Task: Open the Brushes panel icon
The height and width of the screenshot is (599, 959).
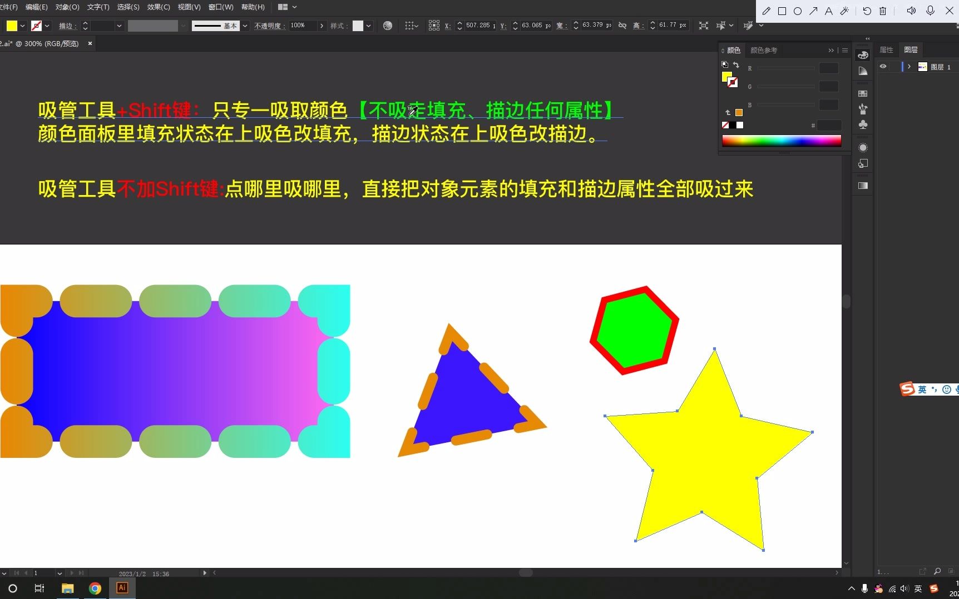Action: pyautogui.click(x=863, y=109)
